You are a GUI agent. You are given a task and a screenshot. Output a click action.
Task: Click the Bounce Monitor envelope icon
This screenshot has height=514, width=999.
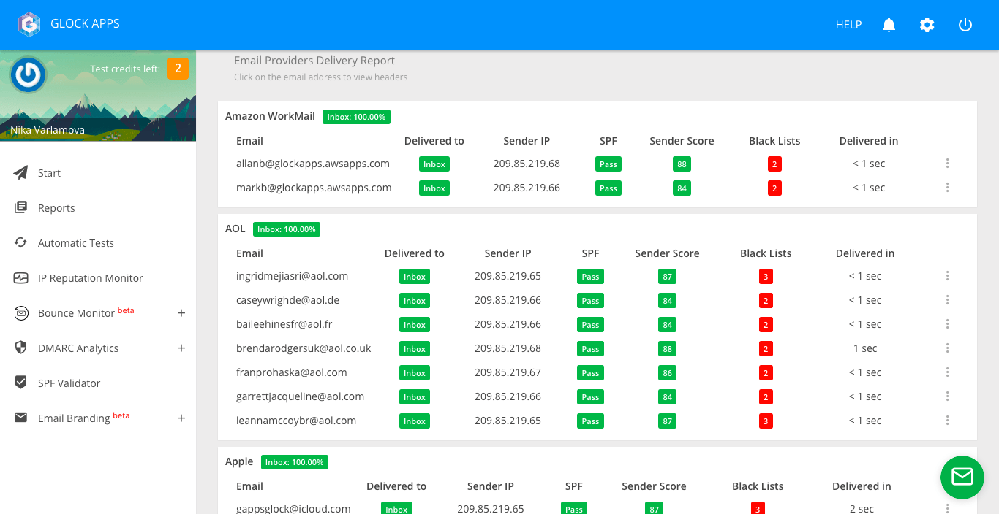[x=21, y=313]
